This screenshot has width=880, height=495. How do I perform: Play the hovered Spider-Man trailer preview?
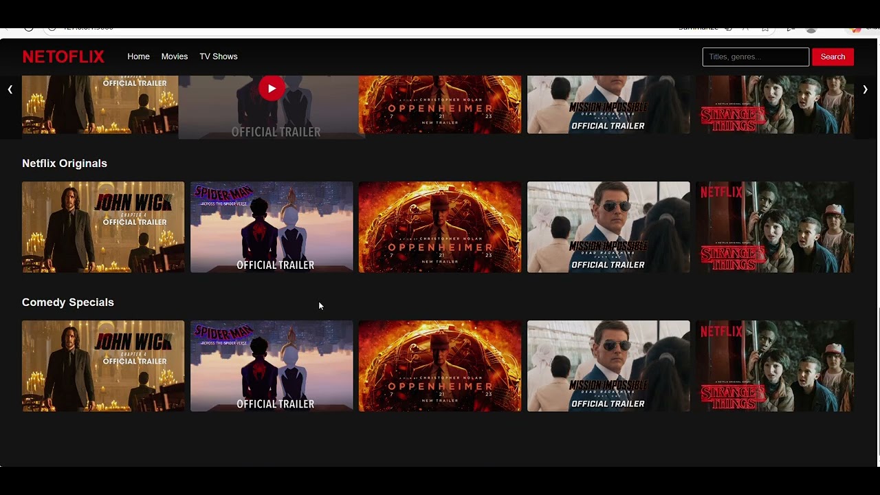coord(272,88)
